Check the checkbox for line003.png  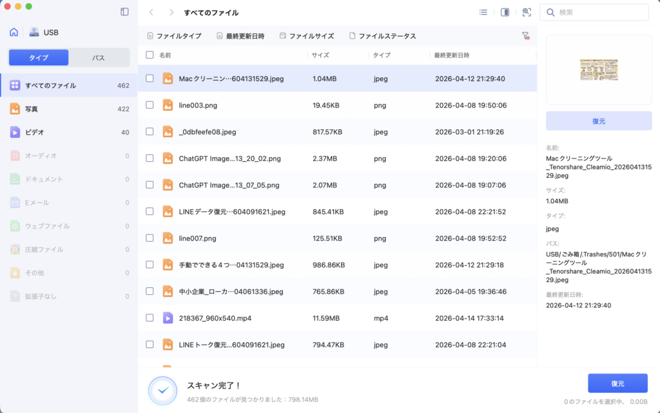[x=150, y=104]
